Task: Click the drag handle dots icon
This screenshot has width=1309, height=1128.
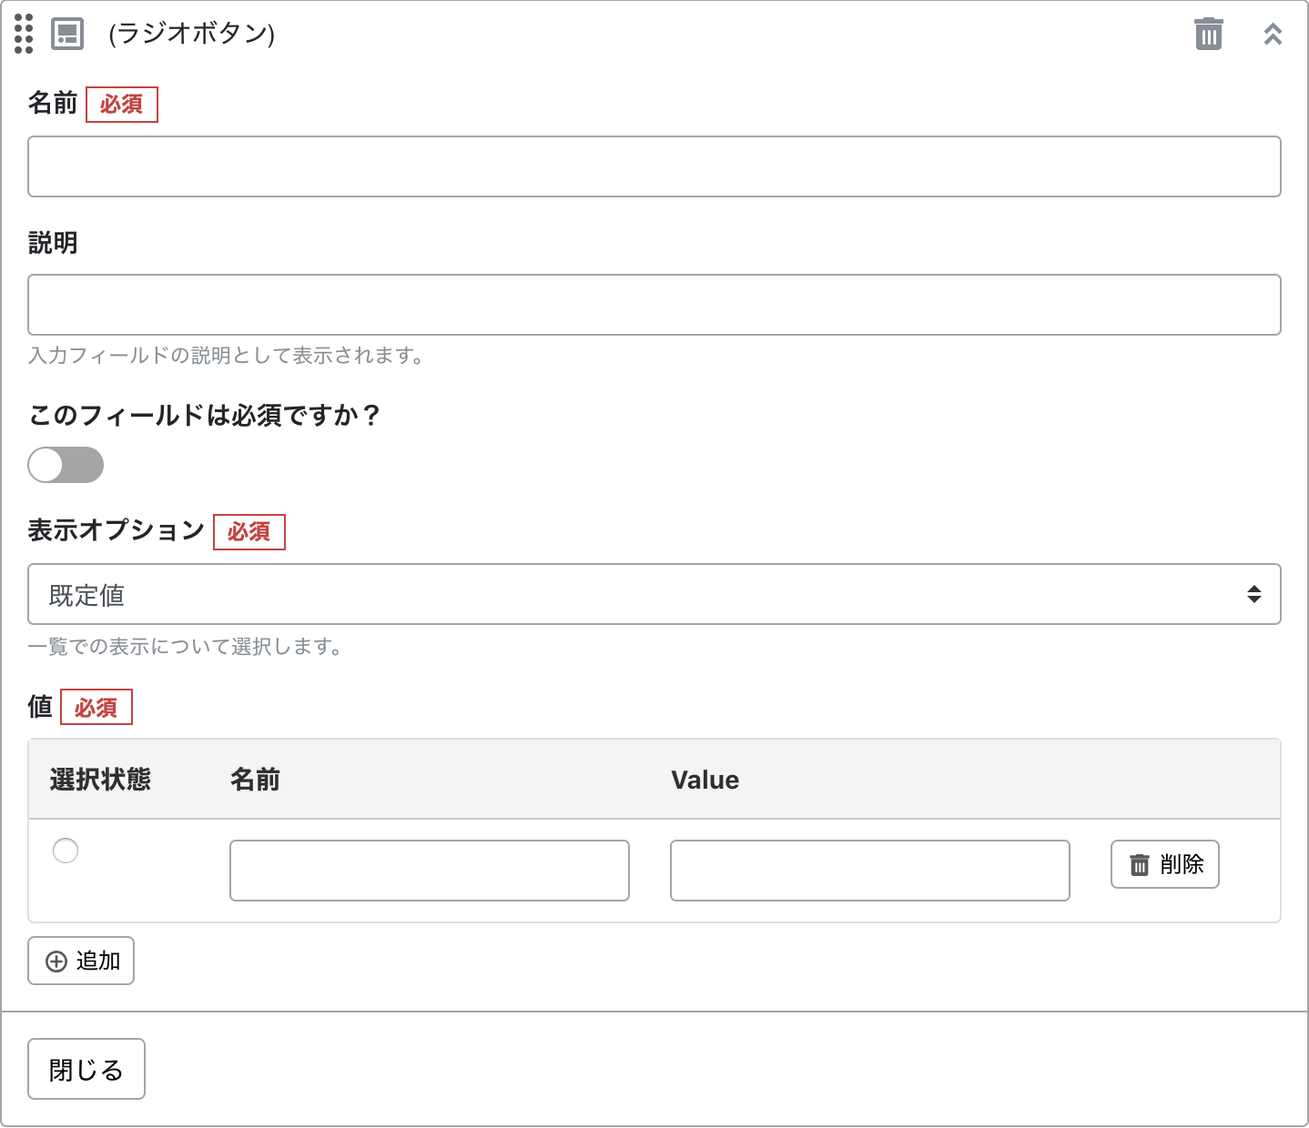Action: point(24,34)
